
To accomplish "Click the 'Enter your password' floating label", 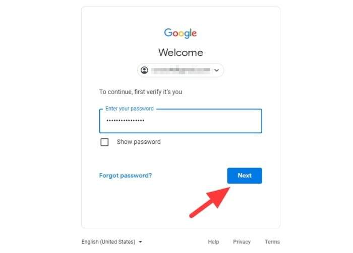I will pos(130,109).
